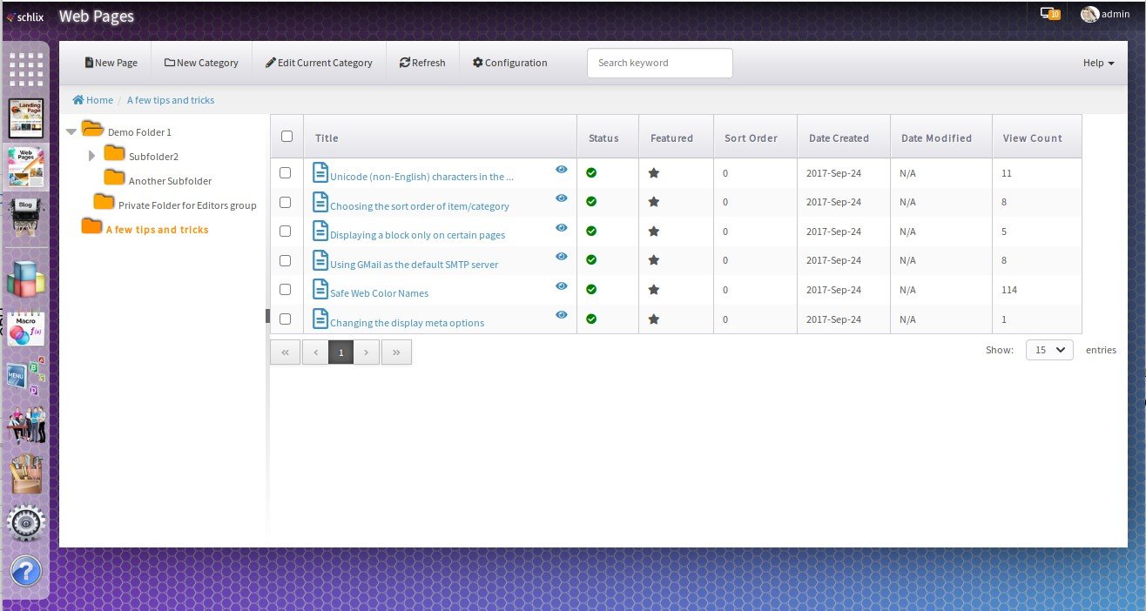Open the settings gear icon in sidebar
This screenshot has height=611, width=1146.
pyautogui.click(x=26, y=524)
